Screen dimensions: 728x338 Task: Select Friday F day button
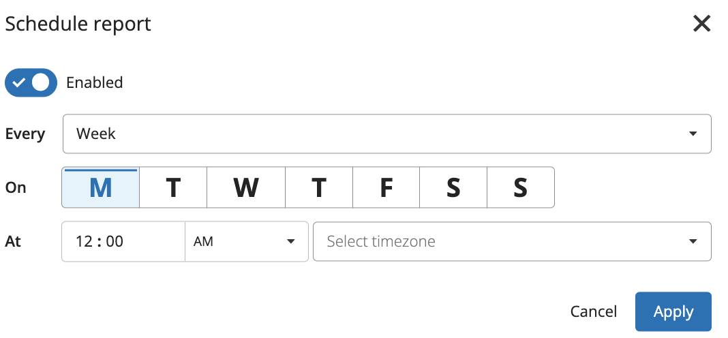pos(386,187)
